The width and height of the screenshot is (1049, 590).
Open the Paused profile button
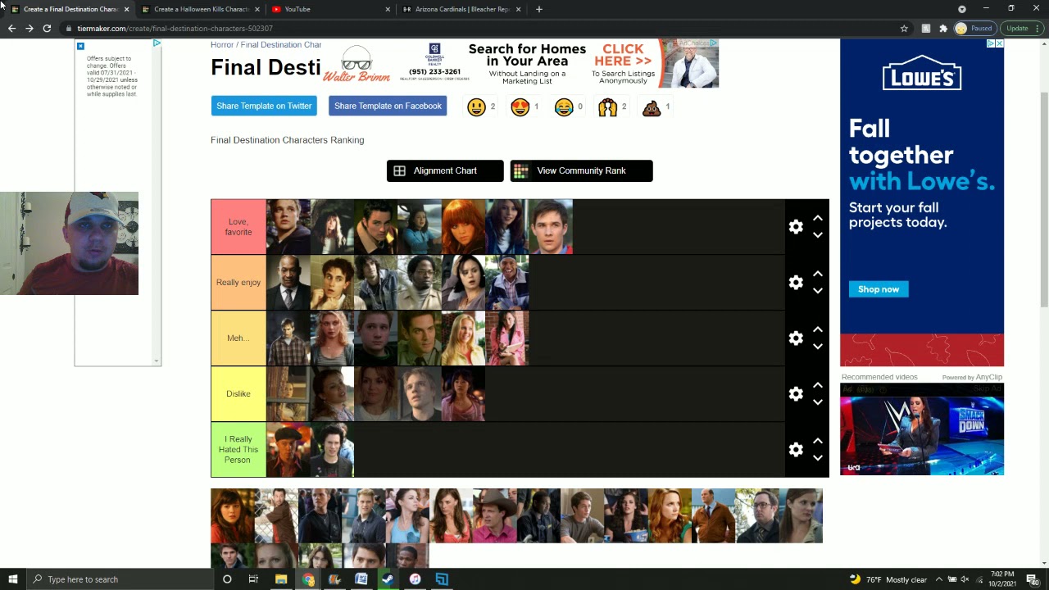coord(974,28)
